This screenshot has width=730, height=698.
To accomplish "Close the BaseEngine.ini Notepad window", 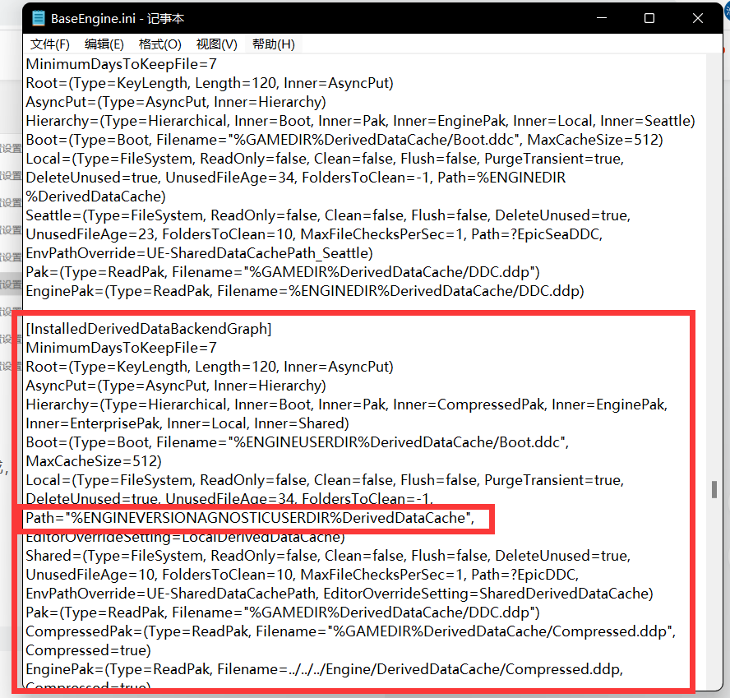I will [x=697, y=18].
